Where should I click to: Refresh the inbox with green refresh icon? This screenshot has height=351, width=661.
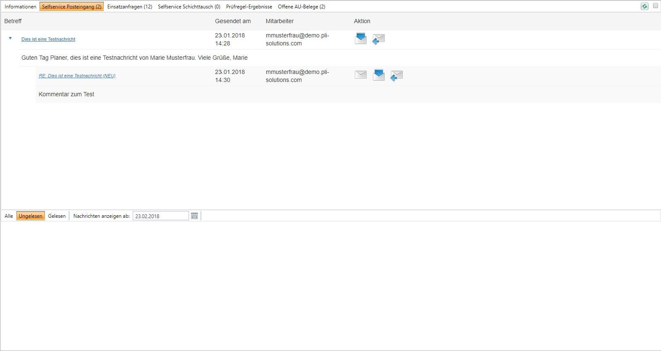pos(645,6)
